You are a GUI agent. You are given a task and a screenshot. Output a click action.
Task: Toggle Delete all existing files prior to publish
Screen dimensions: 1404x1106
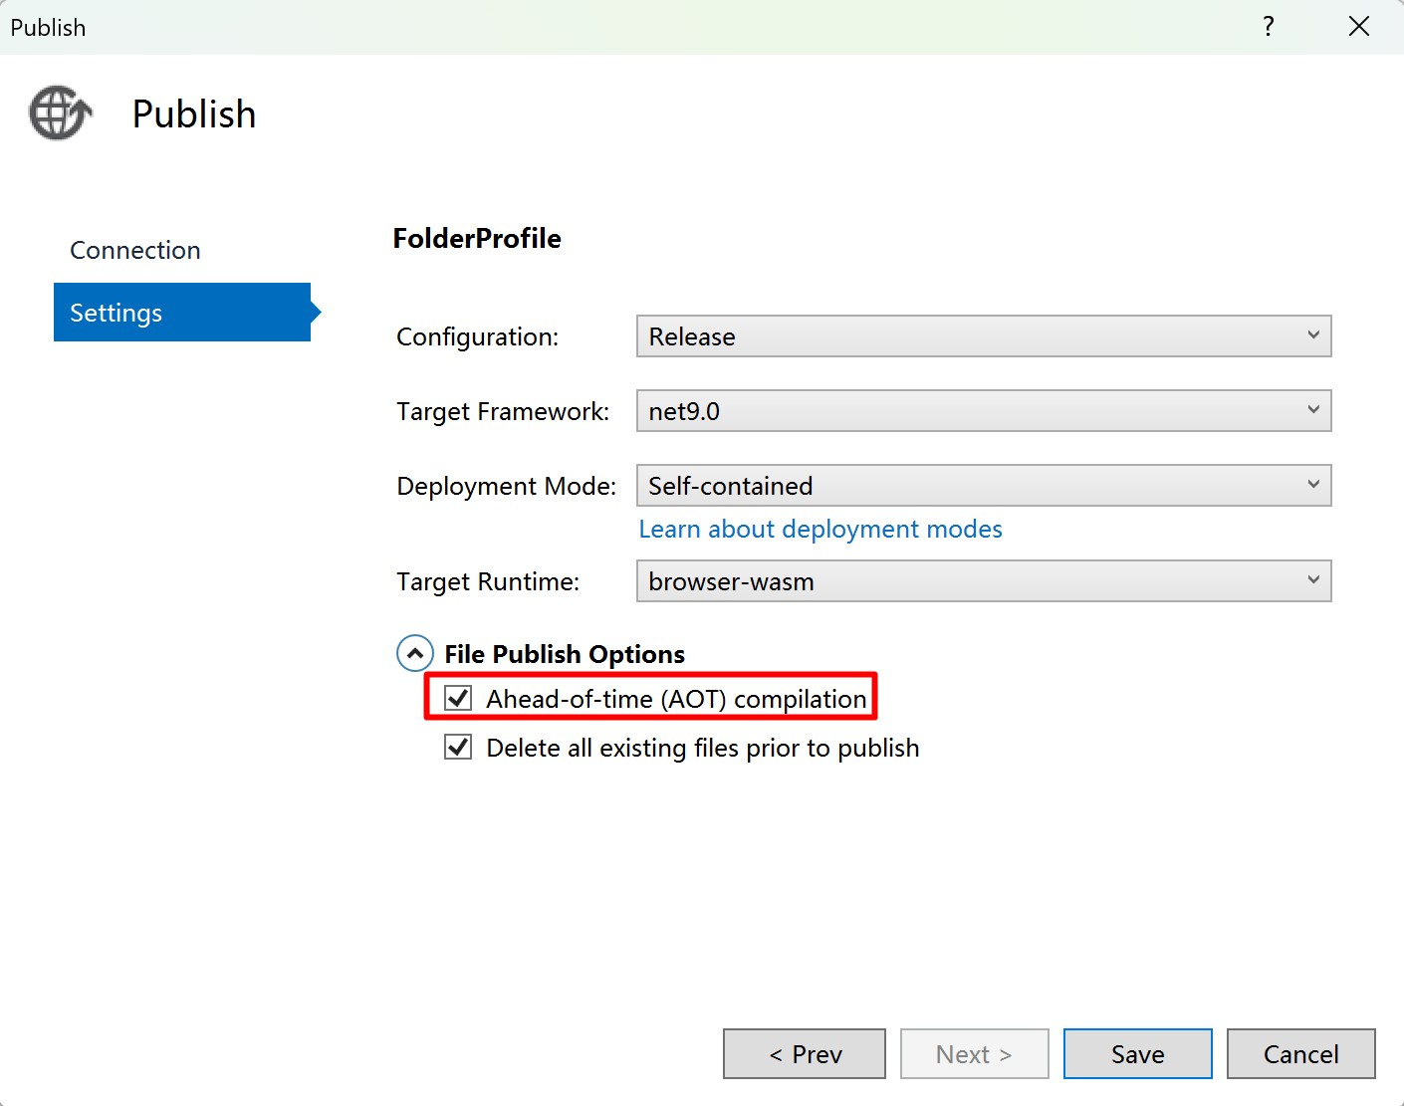458,748
